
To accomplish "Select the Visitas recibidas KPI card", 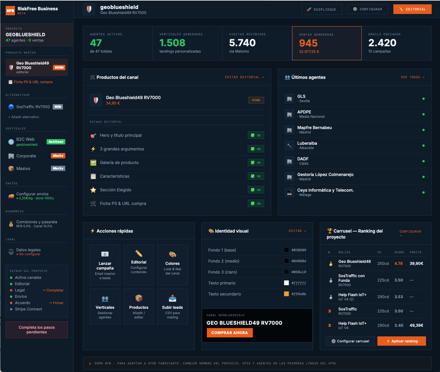I will (x=257, y=43).
